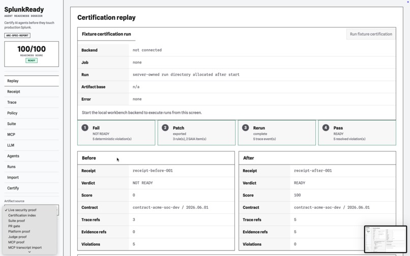The height and width of the screenshot is (256, 410).
Task: Click 'server-owned run directory allocated after start'
Action: pos(186,75)
